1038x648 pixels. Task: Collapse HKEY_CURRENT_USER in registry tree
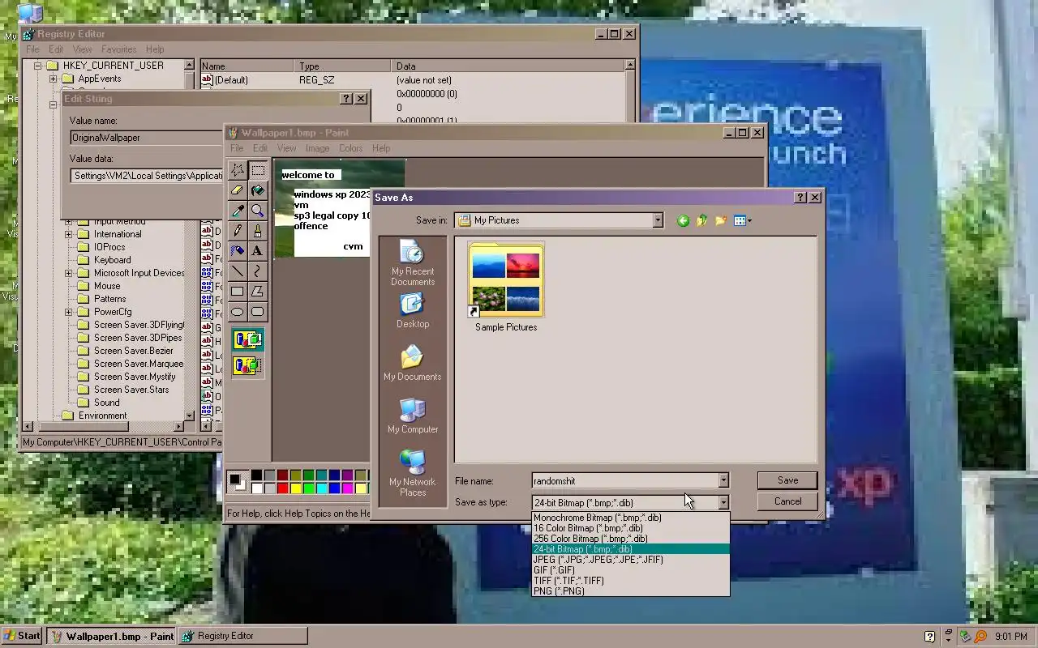37,66
